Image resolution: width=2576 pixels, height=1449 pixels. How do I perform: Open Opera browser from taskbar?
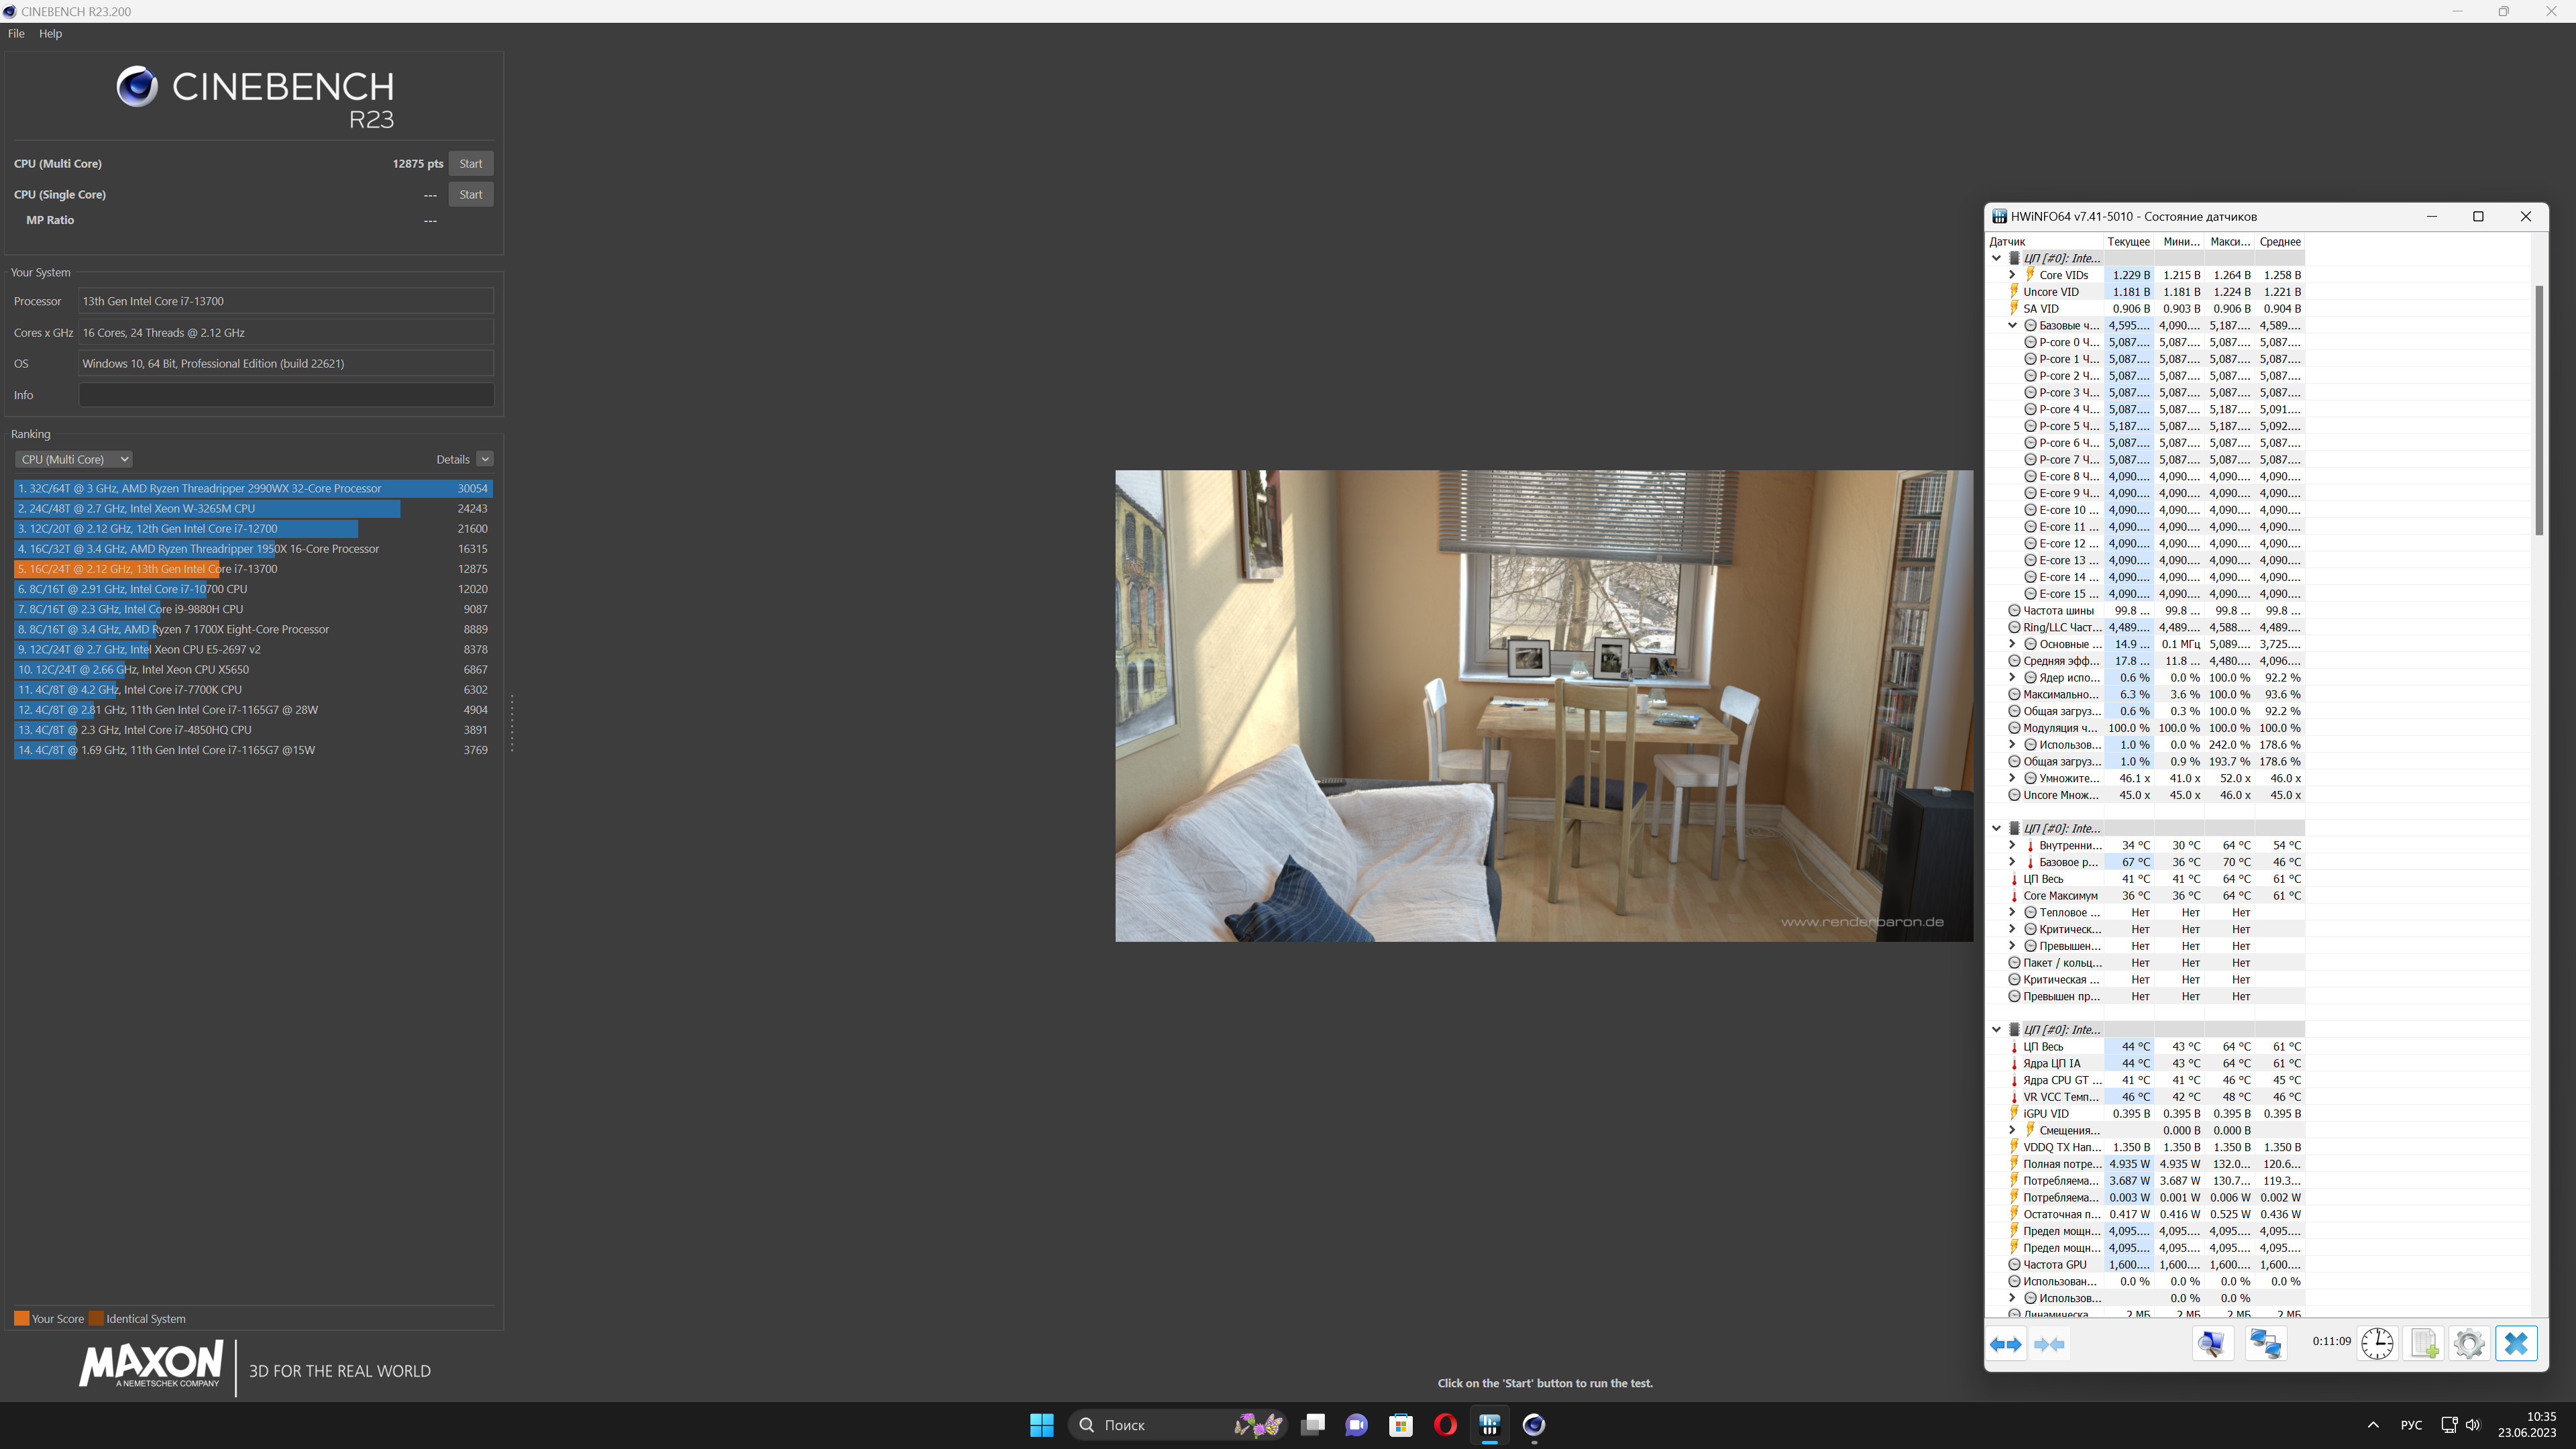(1445, 1425)
